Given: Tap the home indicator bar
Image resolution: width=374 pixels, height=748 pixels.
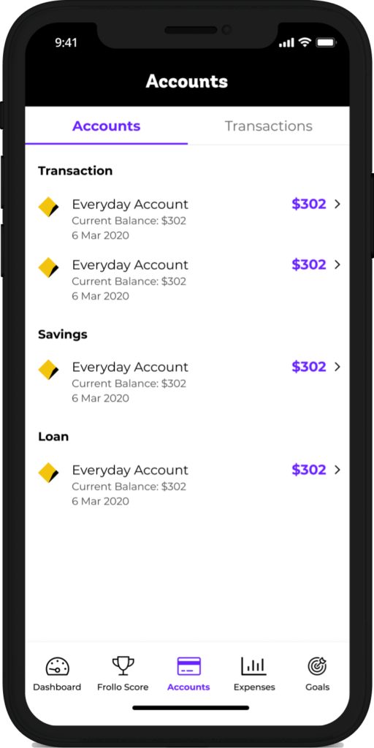Looking at the screenshot, I should (x=191, y=708).
